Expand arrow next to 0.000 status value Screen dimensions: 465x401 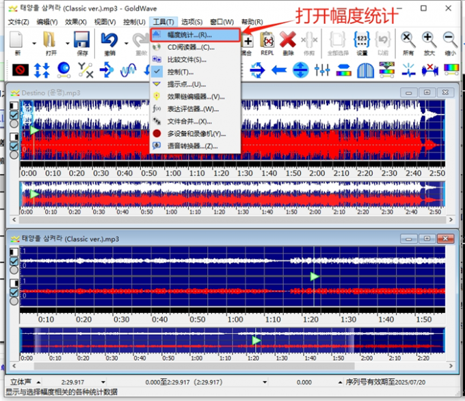click(340, 383)
